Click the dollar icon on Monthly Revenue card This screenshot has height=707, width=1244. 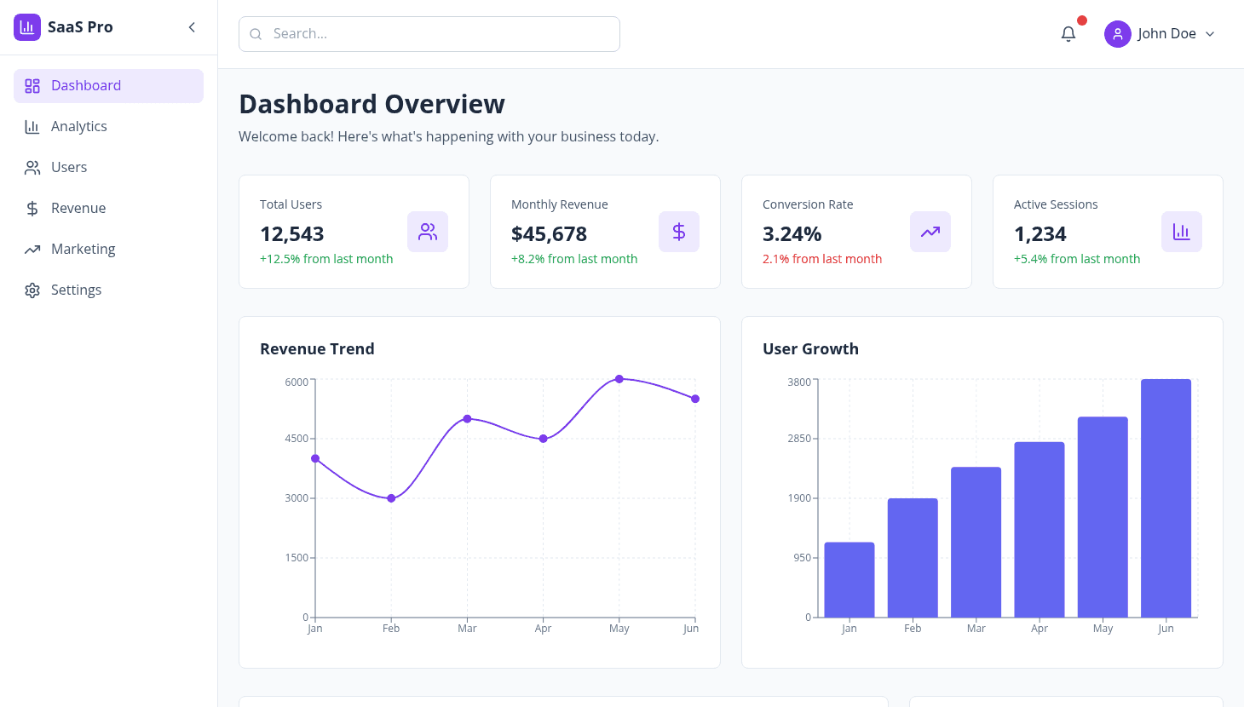point(679,231)
